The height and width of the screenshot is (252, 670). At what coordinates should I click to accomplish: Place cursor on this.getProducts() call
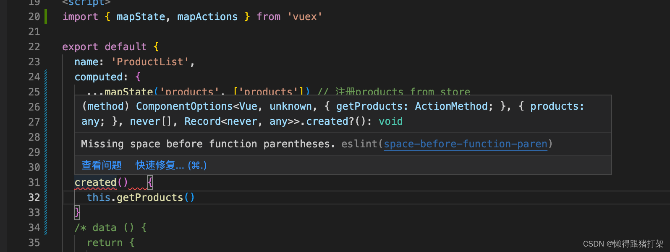click(x=141, y=197)
